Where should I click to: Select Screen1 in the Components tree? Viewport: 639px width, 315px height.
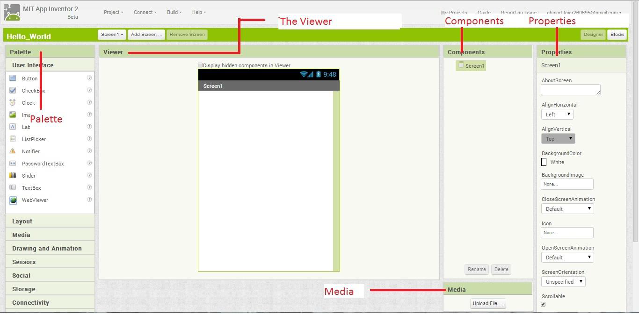(471, 65)
